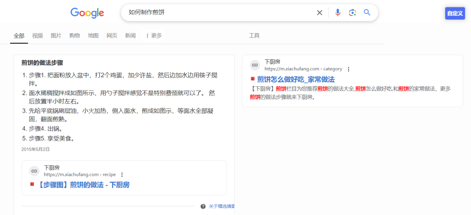Screen dimensions: 471x215
Task: Click 下厨房 site name in right result
Action: click(272, 62)
